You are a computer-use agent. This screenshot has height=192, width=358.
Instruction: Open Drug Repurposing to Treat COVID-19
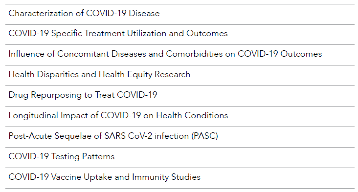[180, 96]
